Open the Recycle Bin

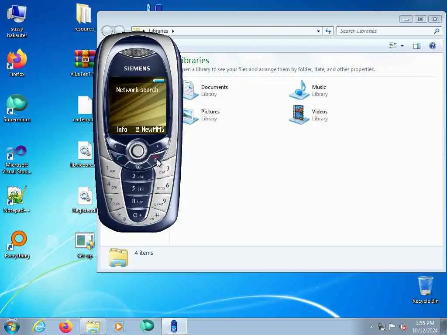pyautogui.click(x=425, y=290)
